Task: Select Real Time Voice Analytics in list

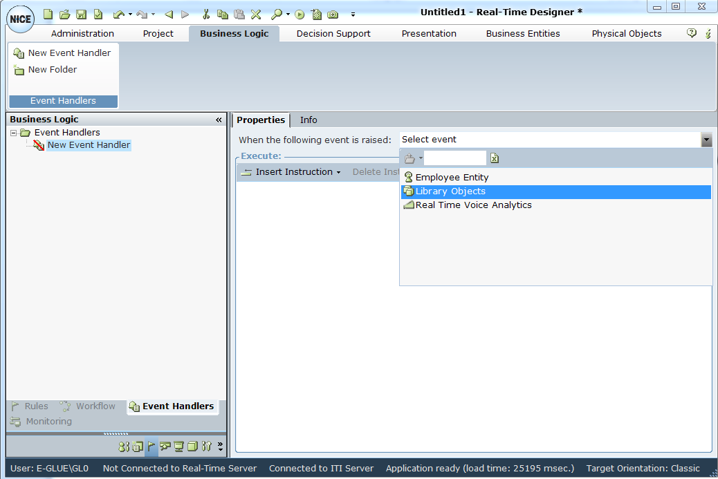Action: (473, 205)
